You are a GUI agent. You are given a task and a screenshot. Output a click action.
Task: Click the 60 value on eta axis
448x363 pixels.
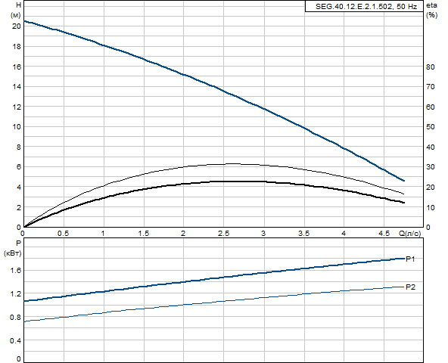click(431, 107)
